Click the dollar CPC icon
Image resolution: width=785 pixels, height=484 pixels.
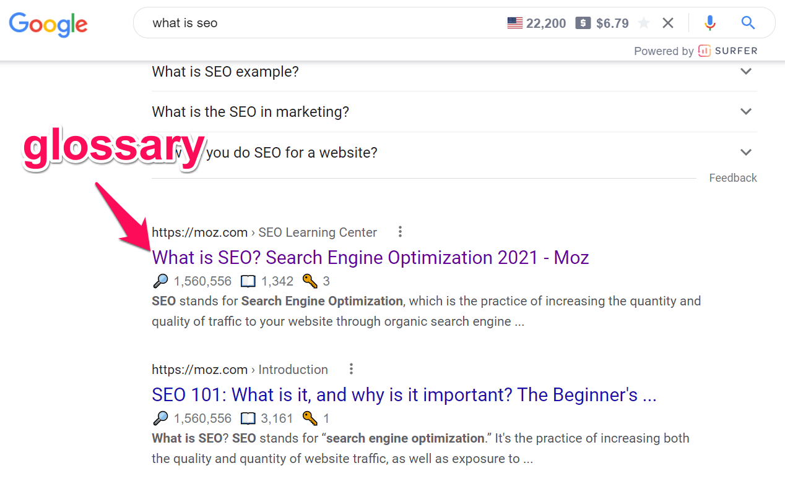[583, 23]
